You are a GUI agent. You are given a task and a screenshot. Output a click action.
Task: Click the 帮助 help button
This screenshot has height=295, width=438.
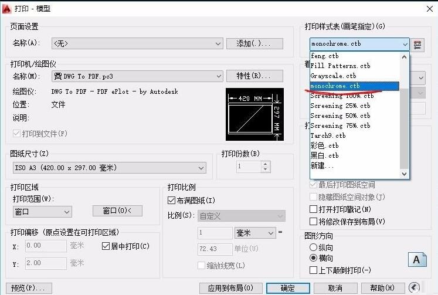coord(383,288)
